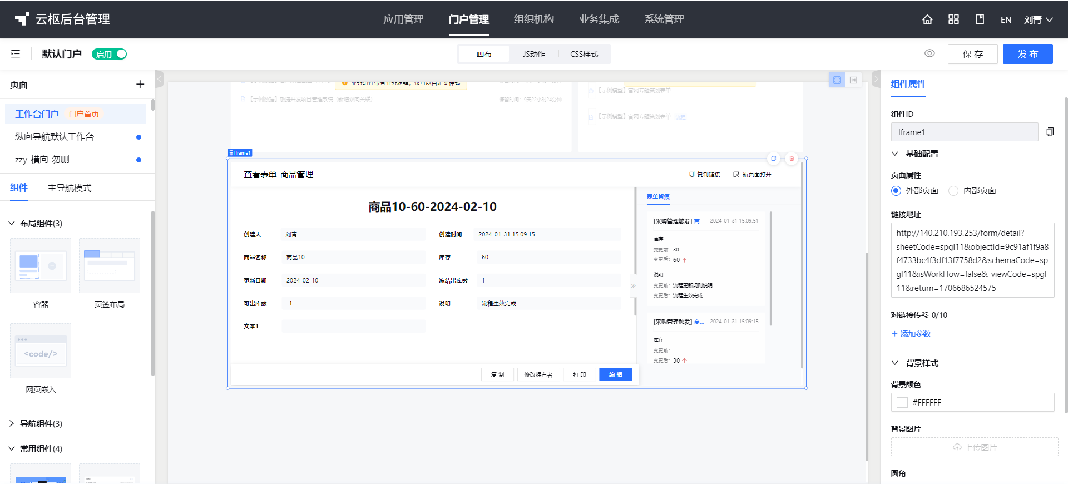Open the 组织机构 menu

(534, 19)
